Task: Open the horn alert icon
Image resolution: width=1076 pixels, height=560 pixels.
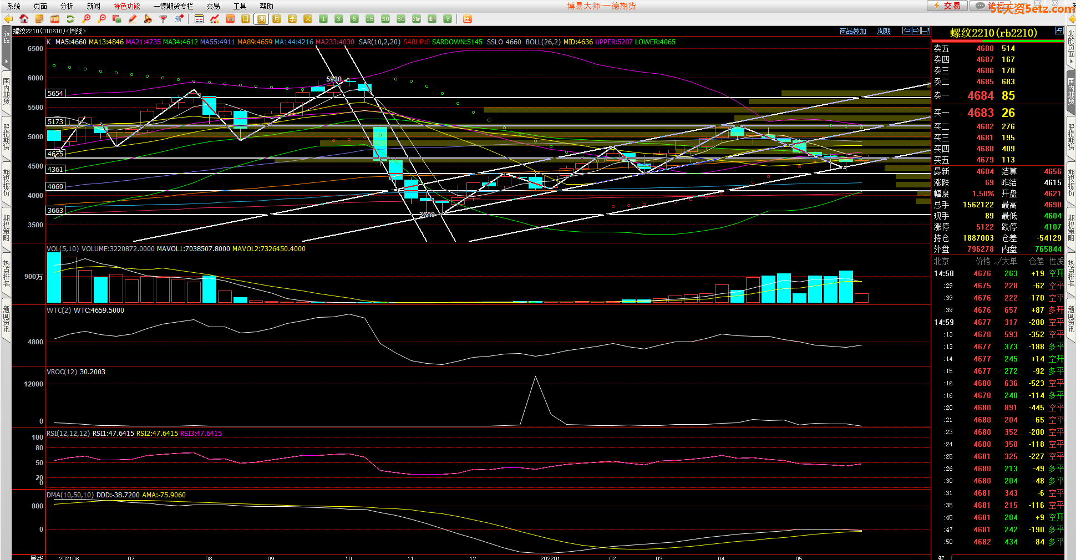Action: (148, 19)
